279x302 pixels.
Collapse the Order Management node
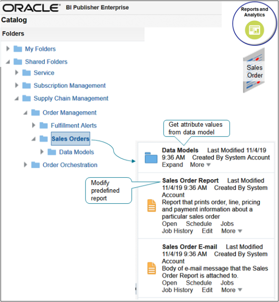point(26,113)
